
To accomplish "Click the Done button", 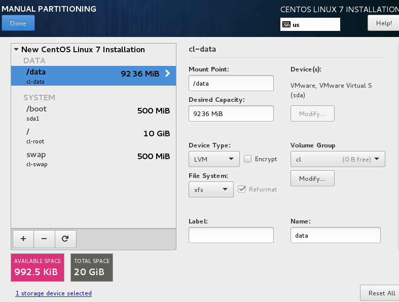I will pyautogui.click(x=18, y=23).
